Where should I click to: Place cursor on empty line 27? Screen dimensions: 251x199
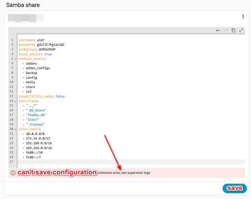tap(131, 162)
